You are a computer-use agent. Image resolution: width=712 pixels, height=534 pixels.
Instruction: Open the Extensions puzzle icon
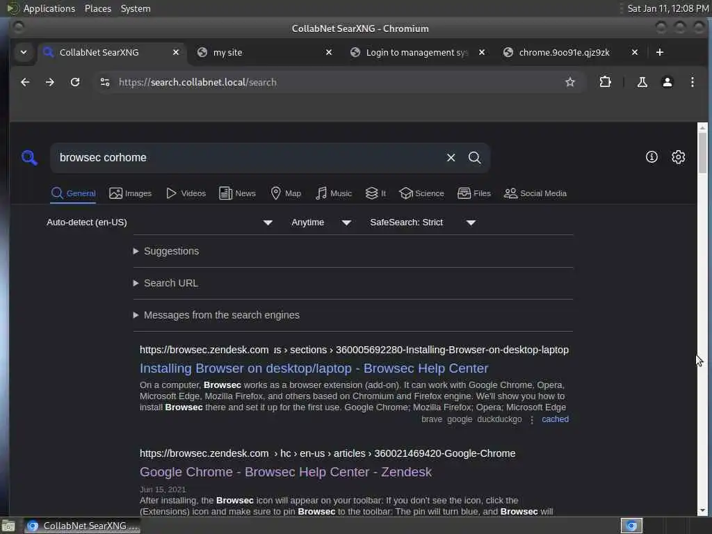tap(606, 82)
